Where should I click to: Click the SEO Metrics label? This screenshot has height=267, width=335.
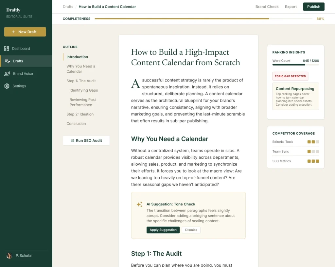(281, 161)
